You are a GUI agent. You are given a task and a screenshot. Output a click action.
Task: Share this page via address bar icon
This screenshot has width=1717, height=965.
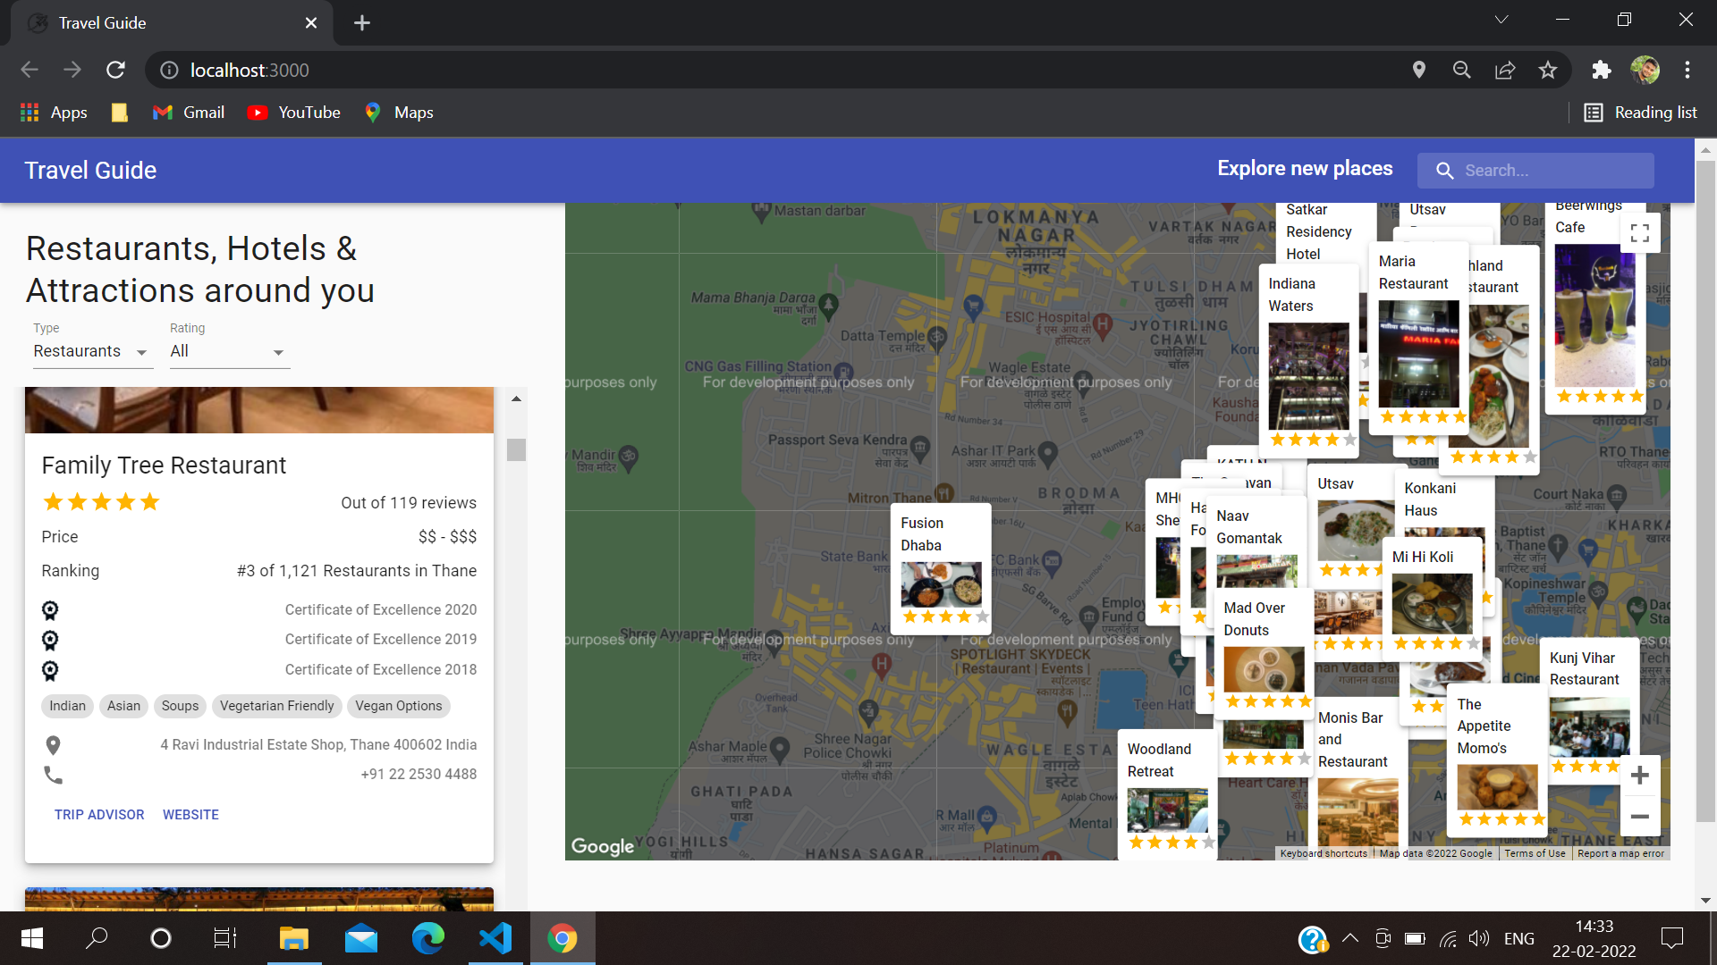pyautogui.click(x=1505, y=70)
